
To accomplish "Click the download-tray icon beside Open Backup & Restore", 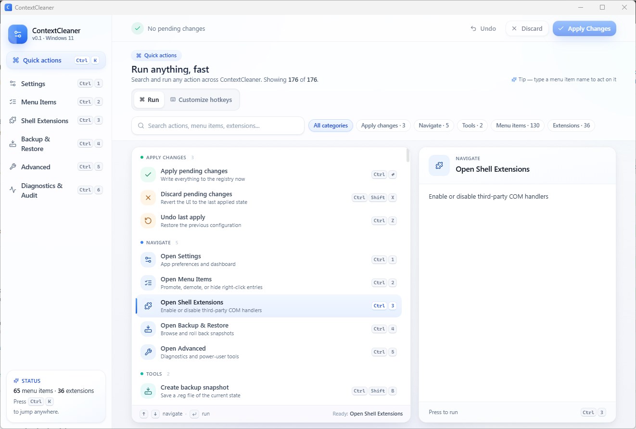I will click(148, 329).
